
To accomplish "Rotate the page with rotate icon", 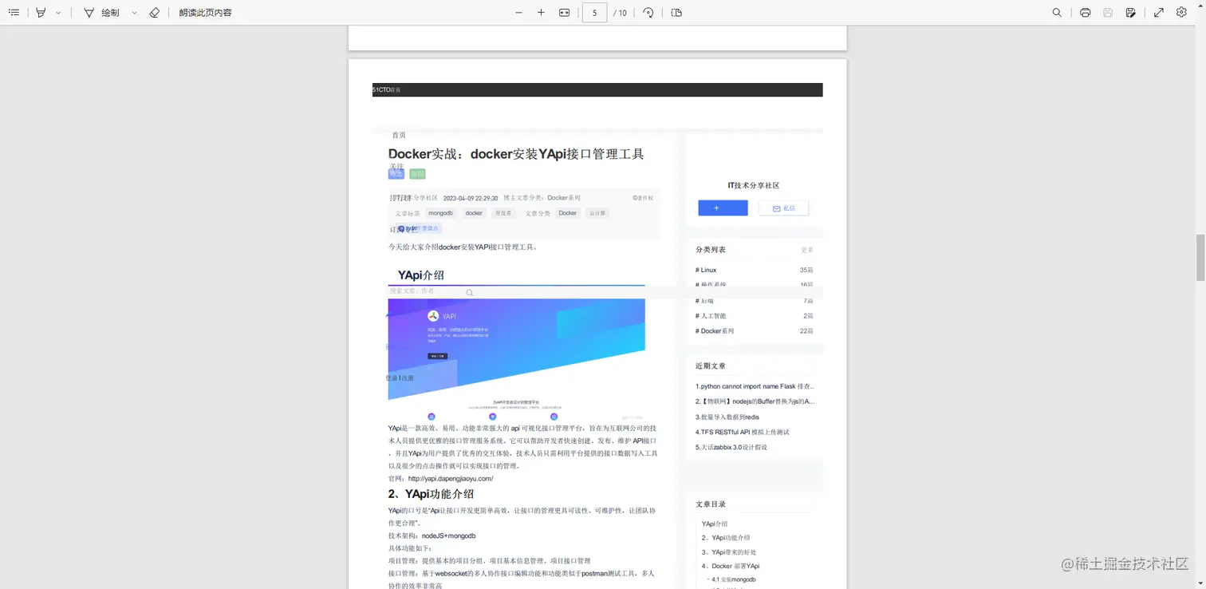I will click(x=648, y=13).
